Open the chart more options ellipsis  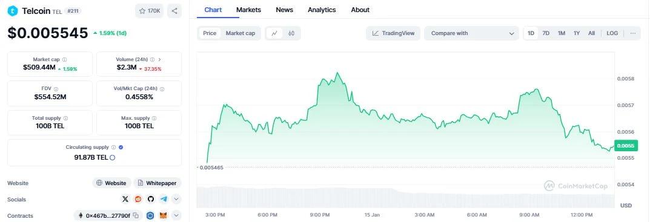point(632,33)
